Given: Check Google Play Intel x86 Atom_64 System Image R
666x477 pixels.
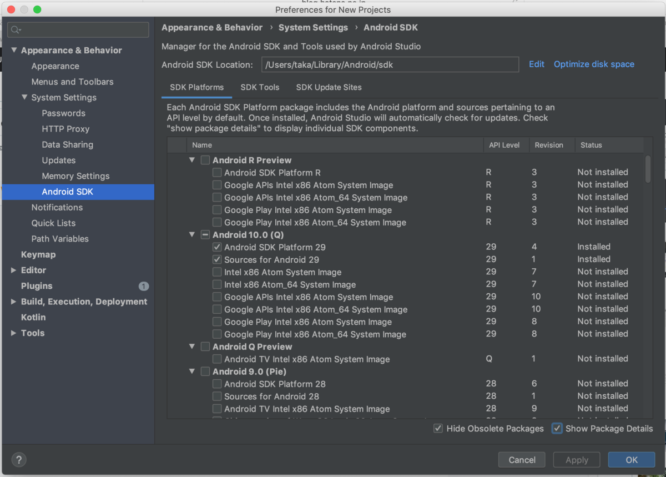Looking at the screenshot, I should click(217, 222).
